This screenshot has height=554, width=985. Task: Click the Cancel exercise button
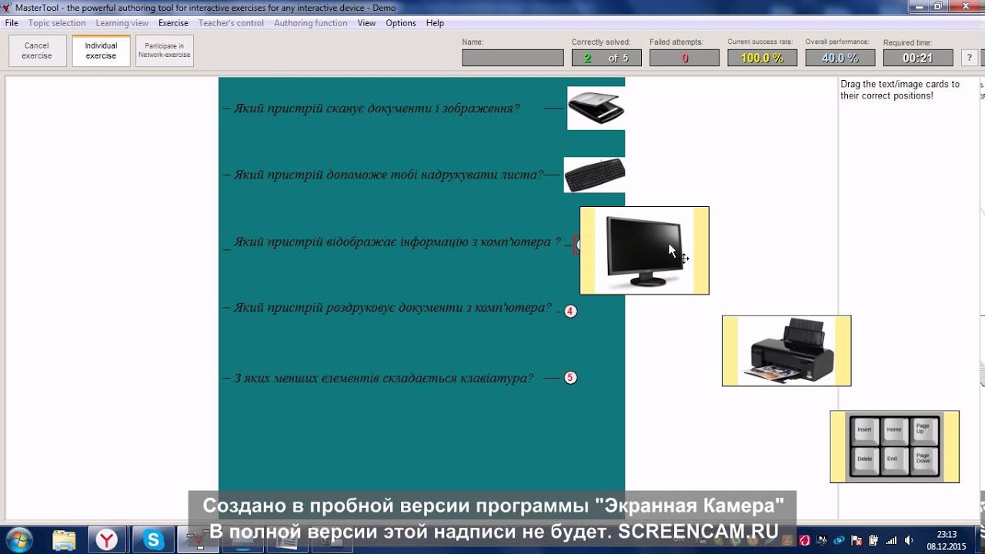point(37,51)
